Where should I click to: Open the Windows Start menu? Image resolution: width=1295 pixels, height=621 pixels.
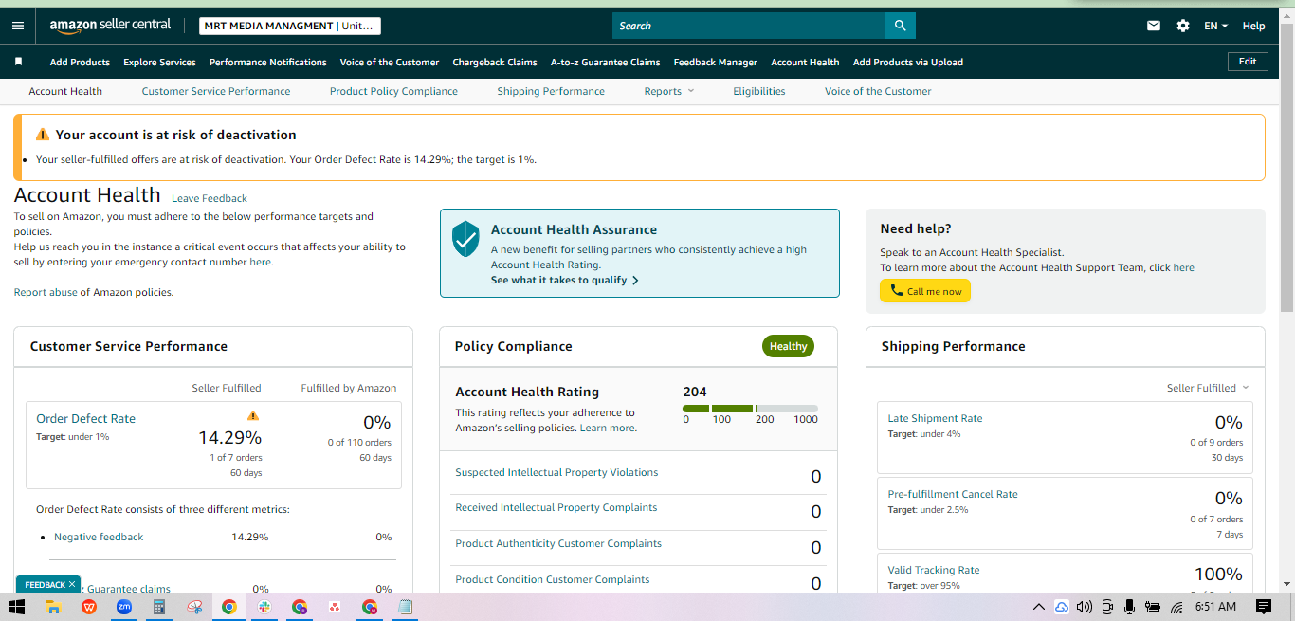pyautogui.click(x=17, y=607)
